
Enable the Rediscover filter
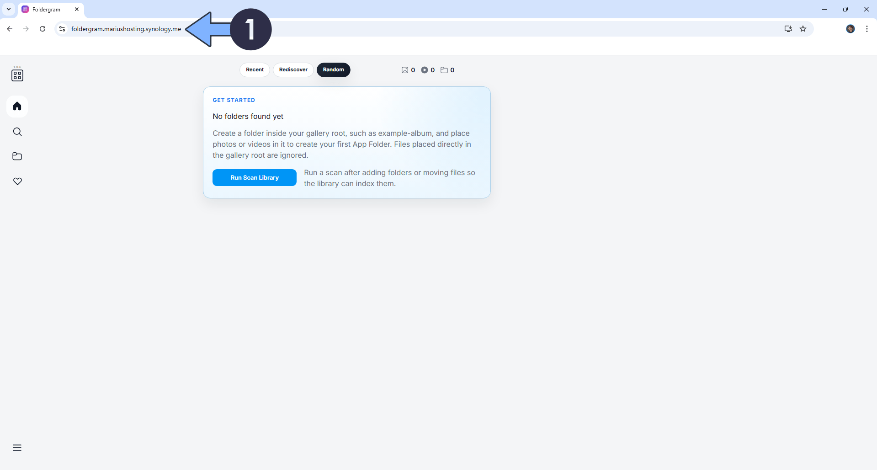[293, 69]
